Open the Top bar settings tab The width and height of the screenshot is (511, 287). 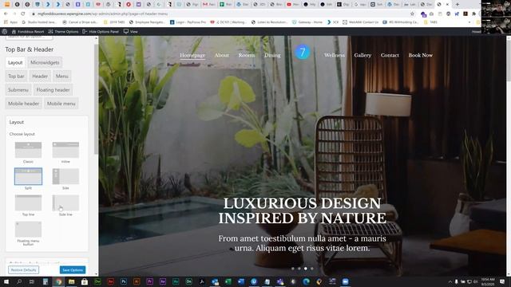tap(16, 77)
